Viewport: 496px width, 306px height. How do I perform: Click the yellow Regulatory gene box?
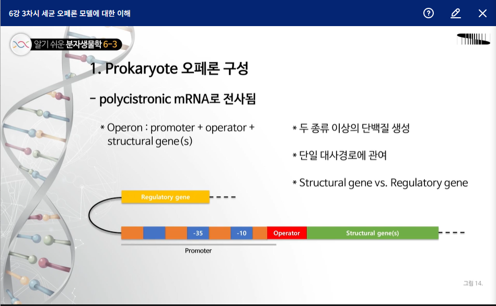165,197
